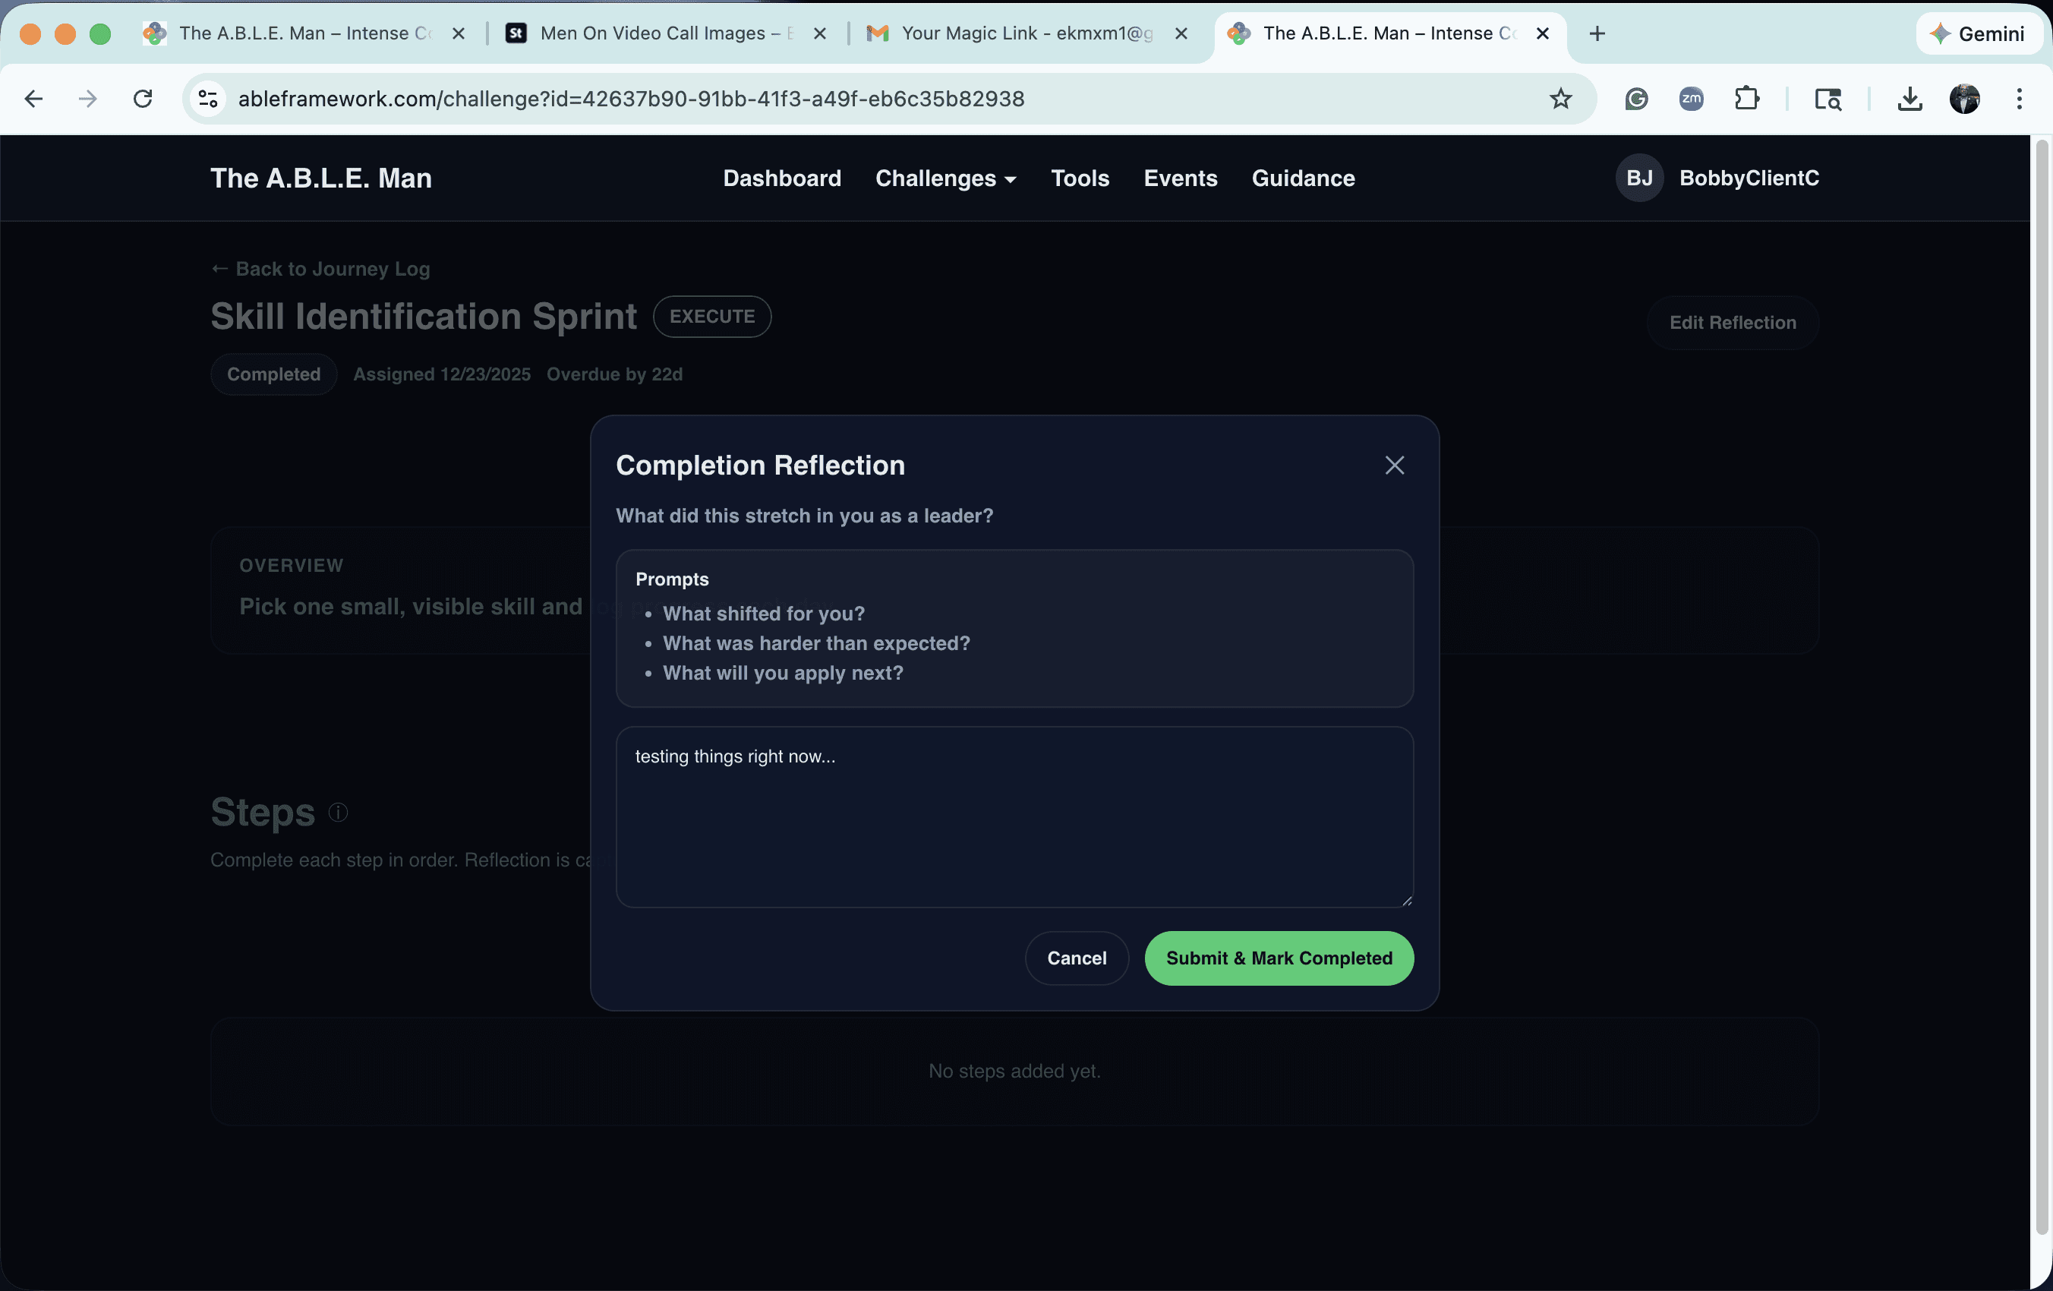The height and width of the screenshot is (1291, 2053).
Task: Click the site information icon
Action: pyautogui.click(x=208, y=99)
